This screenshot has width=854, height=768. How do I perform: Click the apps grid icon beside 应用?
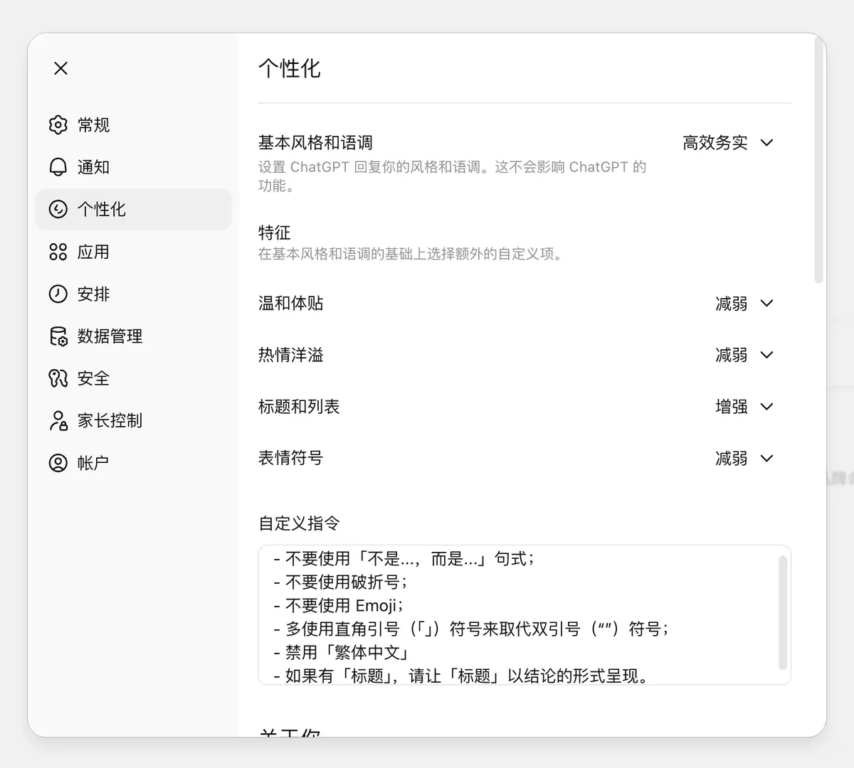pyautogui.click(x=58, y=252)
